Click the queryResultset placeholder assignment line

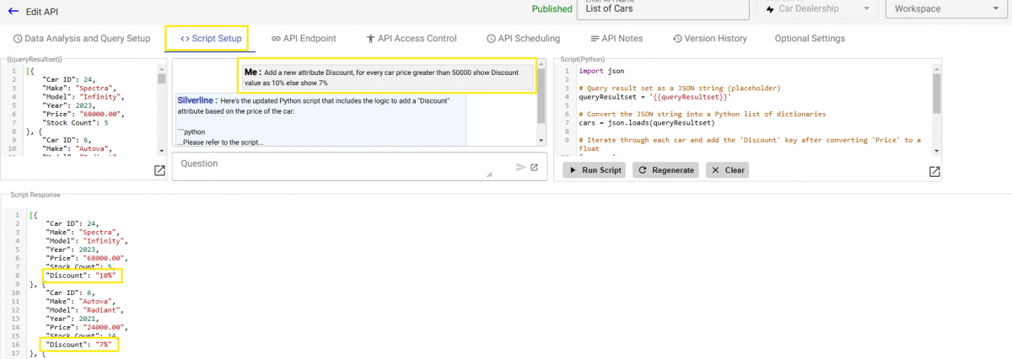(x=654, y=96)
